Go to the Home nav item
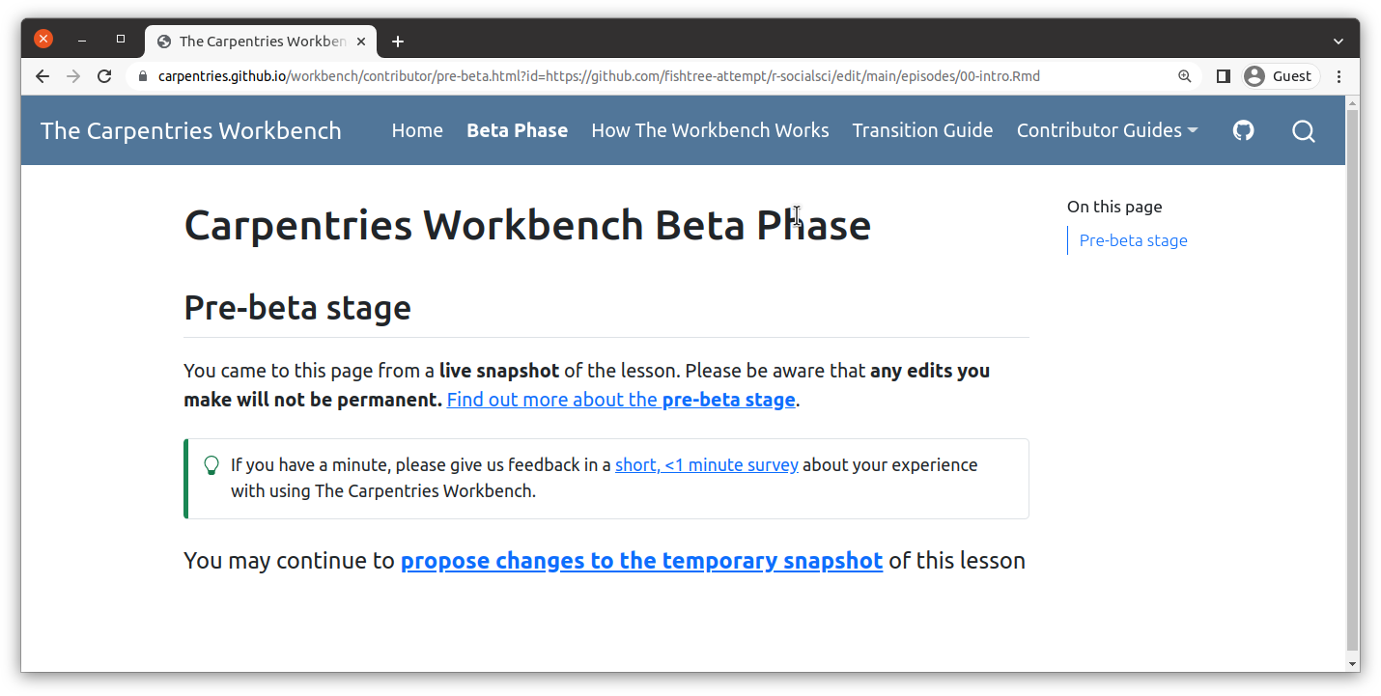This screenshot has height=696, width=1381. 417,130
